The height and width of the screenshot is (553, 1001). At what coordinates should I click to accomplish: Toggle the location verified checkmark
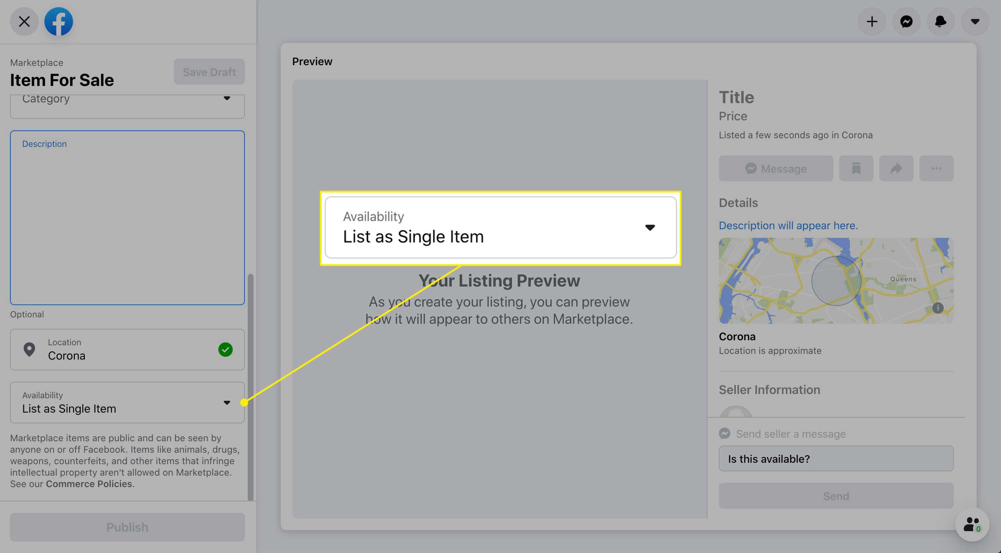point(225,349)
